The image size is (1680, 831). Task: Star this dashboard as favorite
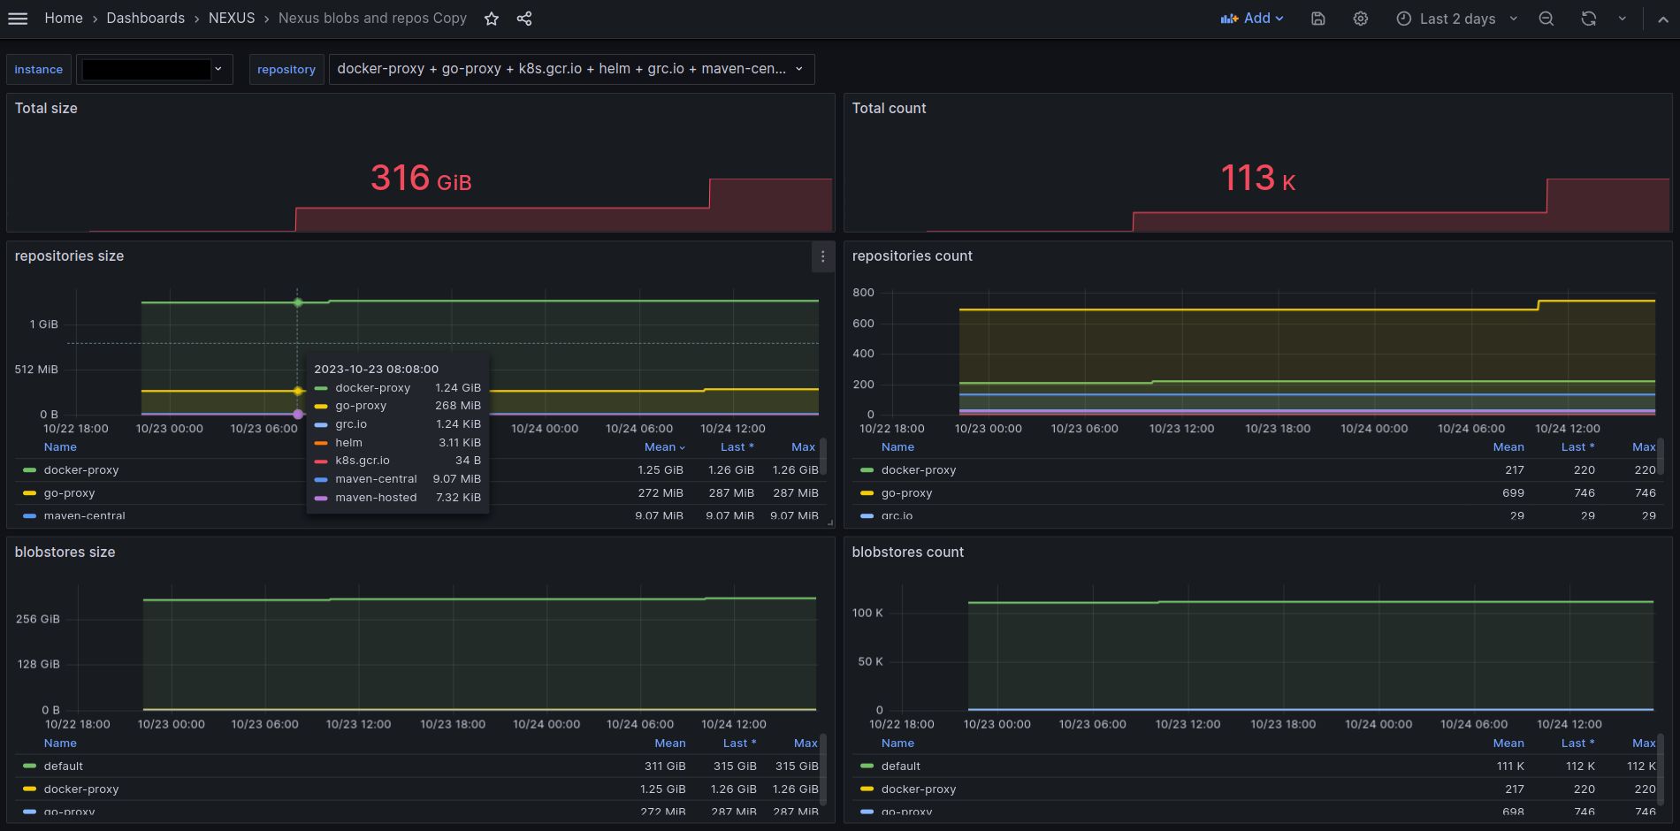tap(492, 19)
